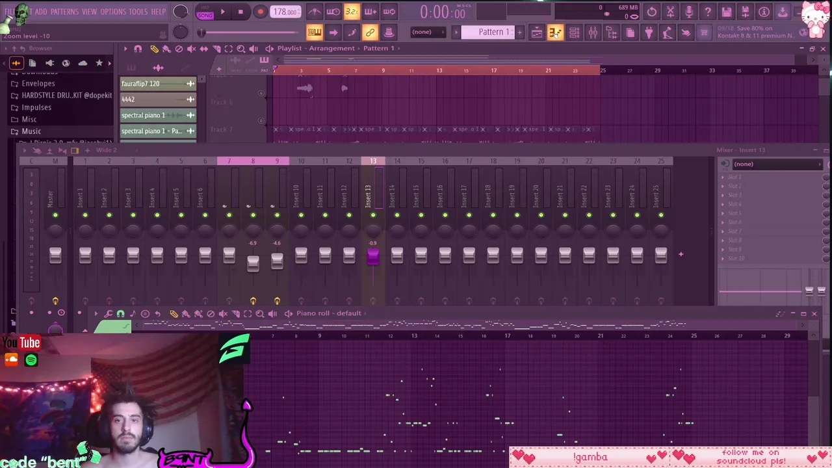Click the undo history icon in top toolbar
Viewport: 832px width, 468px height.
point(651,12)
